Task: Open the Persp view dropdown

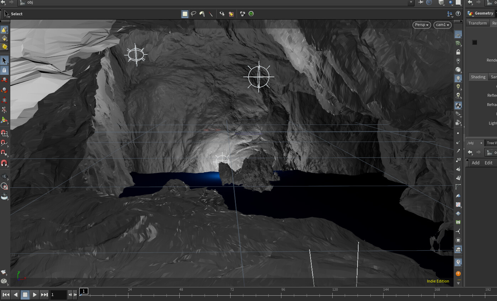Action: click(x=422, y=25)
